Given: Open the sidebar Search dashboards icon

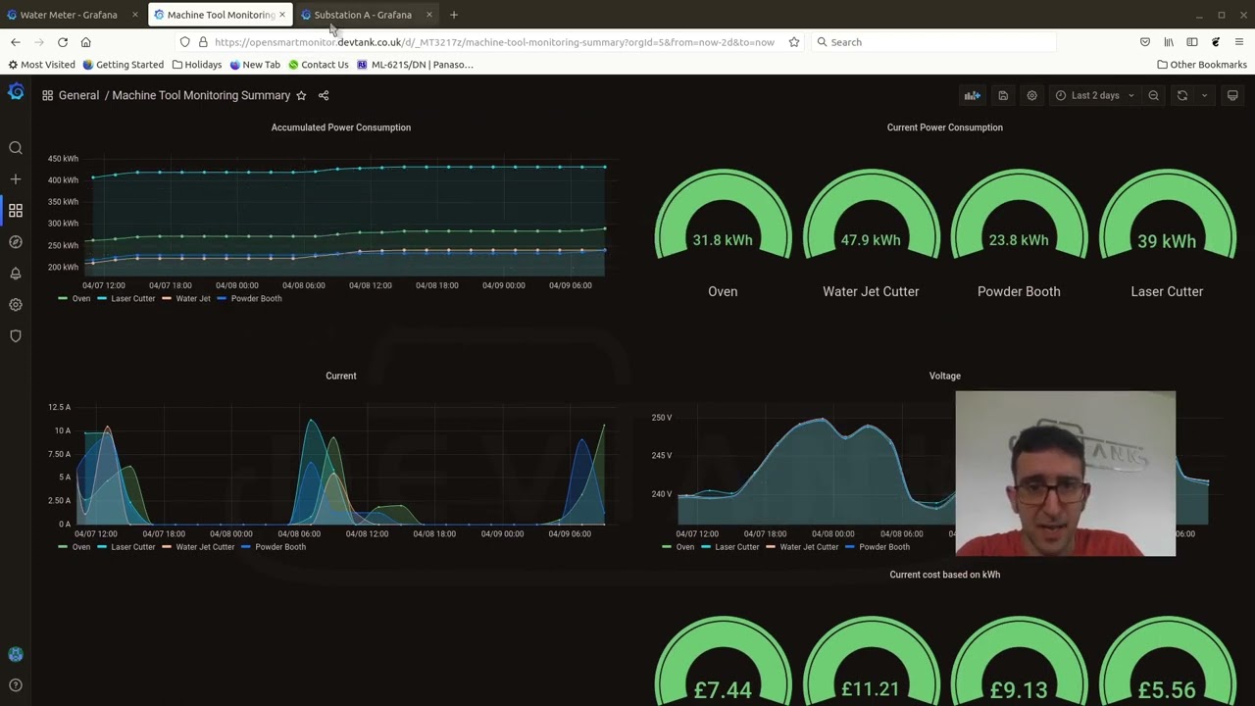Looking at the screenshot, I should point(16,148).
